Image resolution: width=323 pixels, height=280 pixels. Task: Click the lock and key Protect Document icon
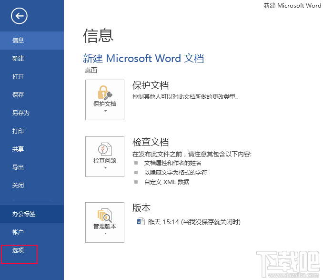pyautogui.click(x=105, y=93)
